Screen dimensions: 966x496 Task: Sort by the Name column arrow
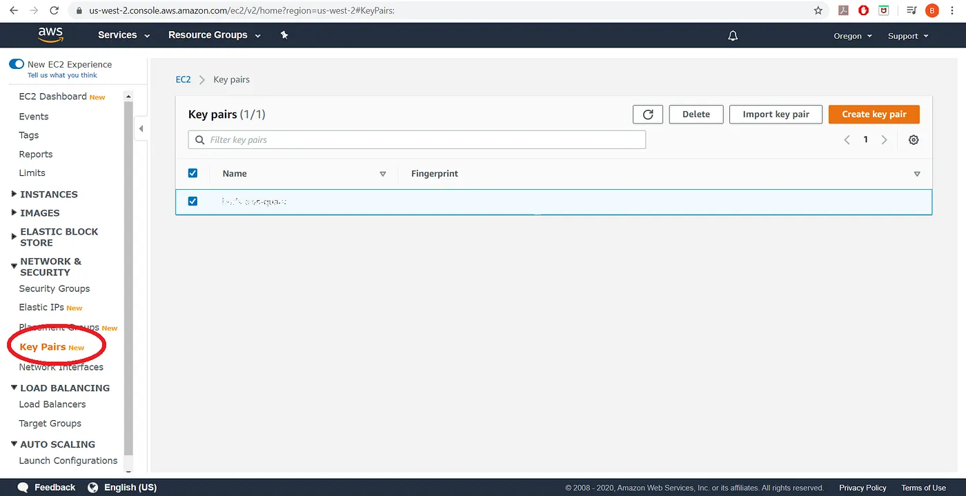(383, 174)
